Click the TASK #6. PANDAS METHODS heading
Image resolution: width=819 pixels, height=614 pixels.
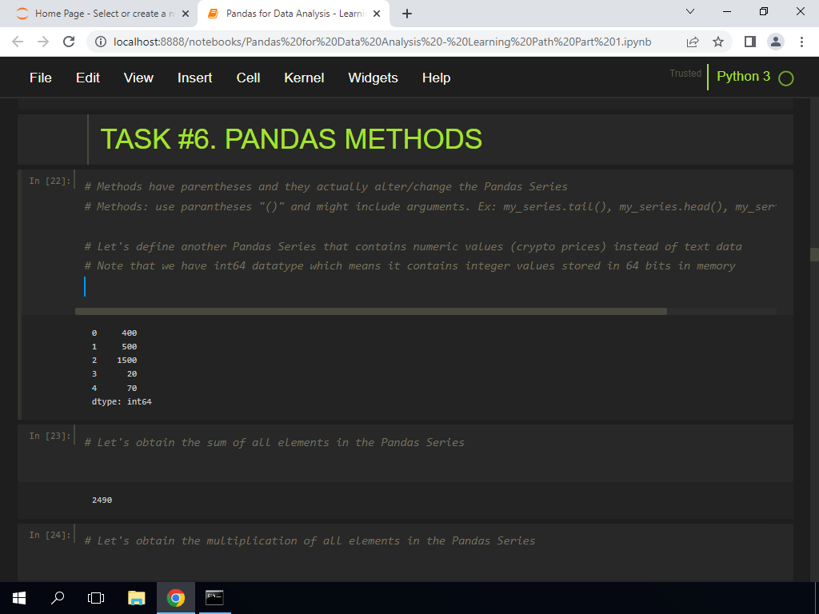(291, 139)
